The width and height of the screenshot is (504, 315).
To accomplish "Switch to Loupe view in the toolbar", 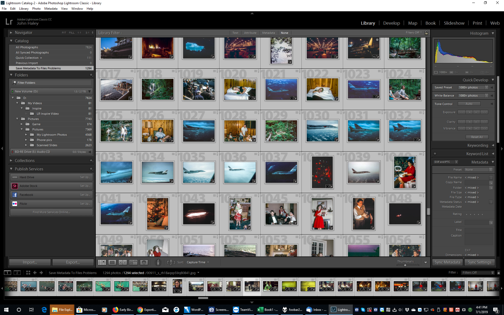I will pyautogui.click(x=112, y=262).
